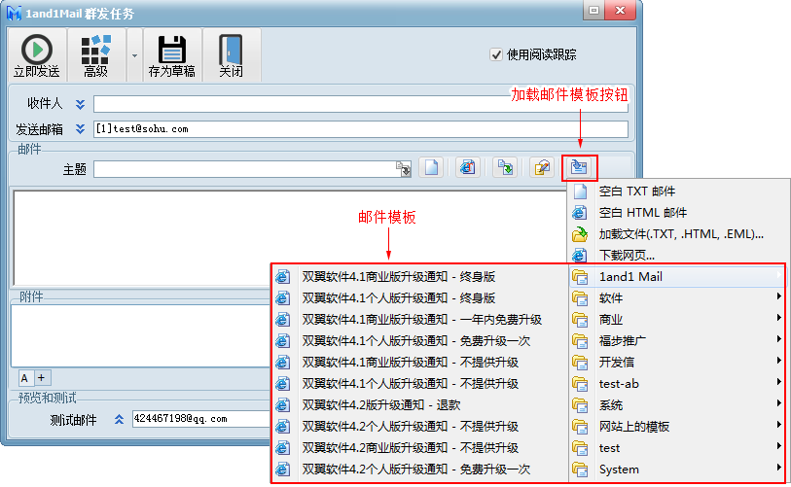
Task: Click the test mail field 424467198@qq.com
Action: [201, 419]
